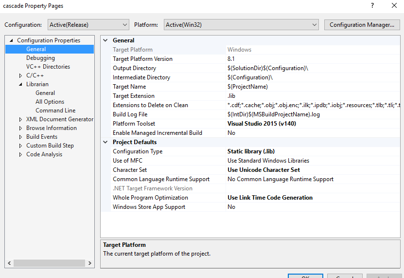
Task: Click Target Name value $(ProjectName)
Action: click(313, 87)
